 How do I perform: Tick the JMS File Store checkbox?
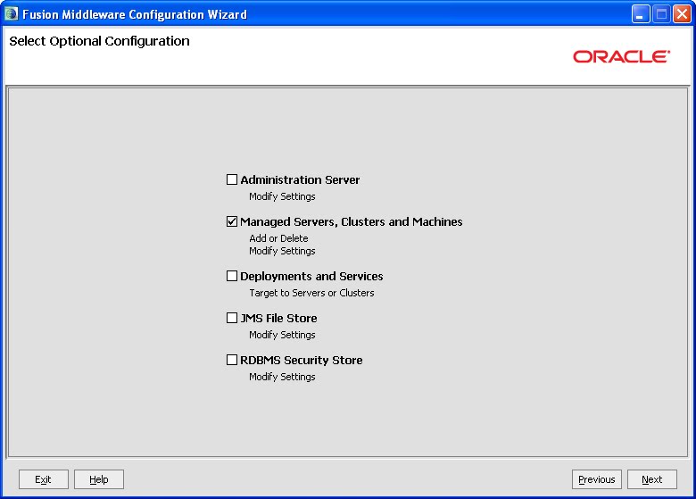tap(232, 318)
